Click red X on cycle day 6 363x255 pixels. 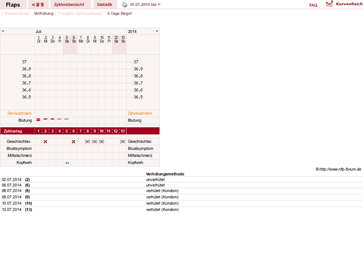(x=73, y=141)
